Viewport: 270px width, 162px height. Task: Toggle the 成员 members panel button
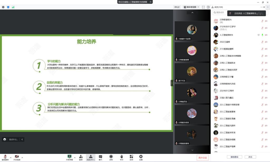91,157
